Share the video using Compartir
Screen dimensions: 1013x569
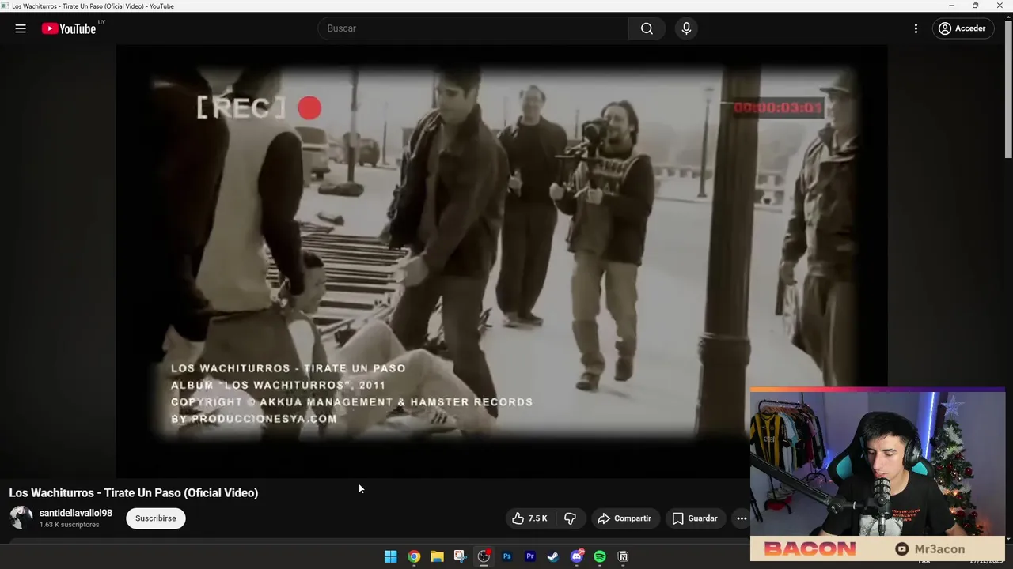pos(624,518)
